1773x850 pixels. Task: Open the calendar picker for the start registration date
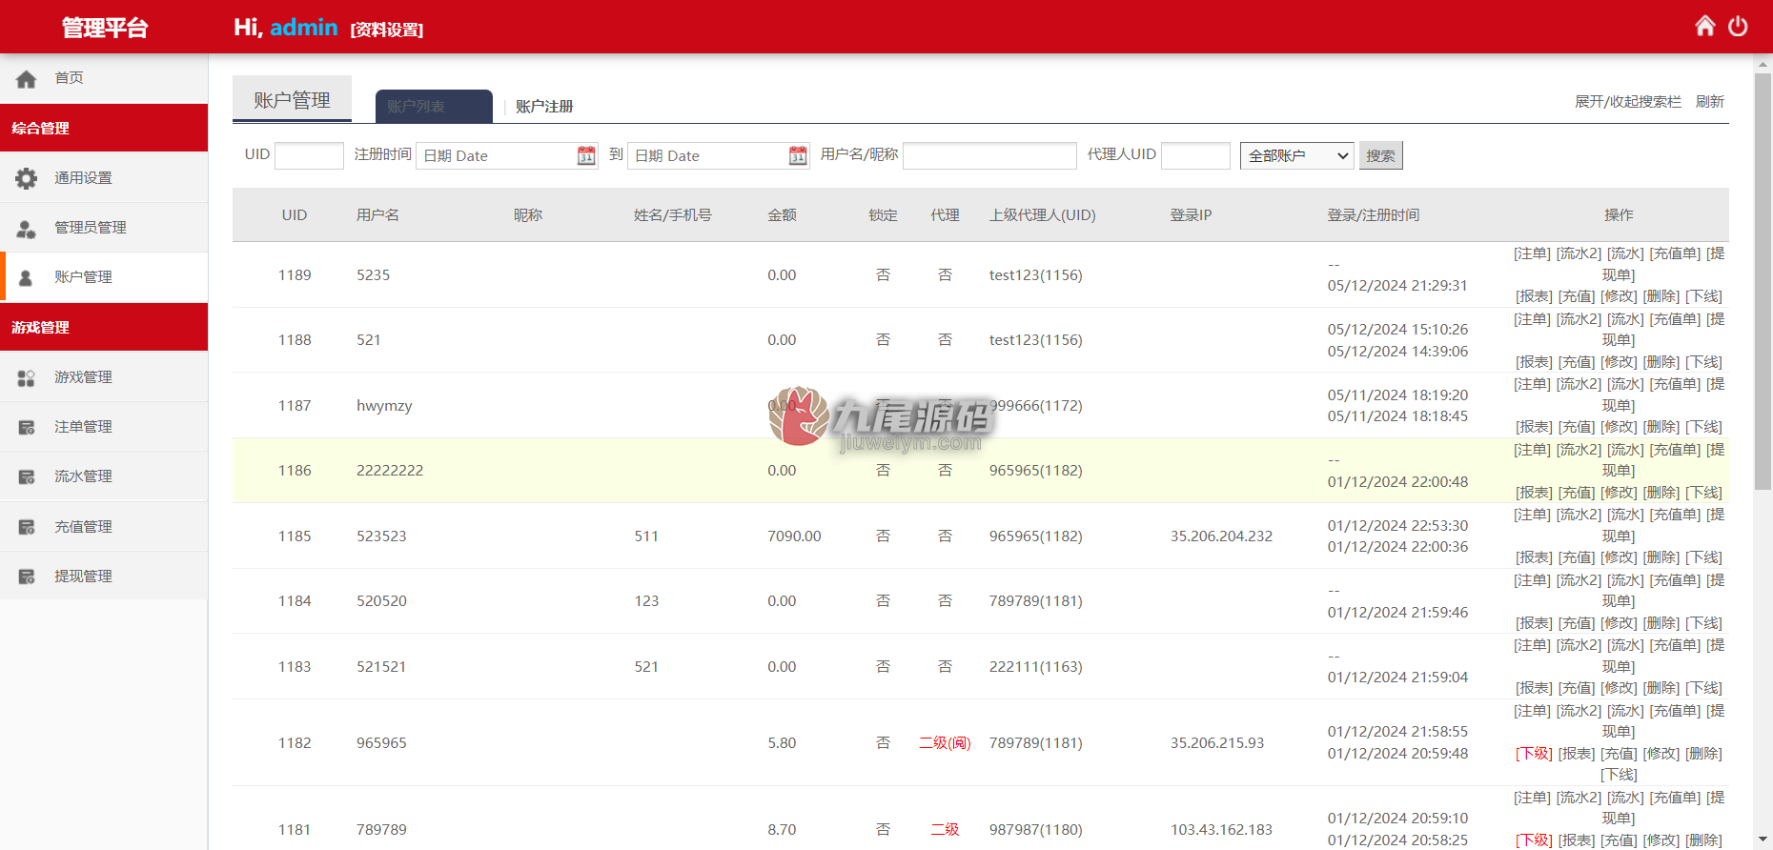point(586,155)
